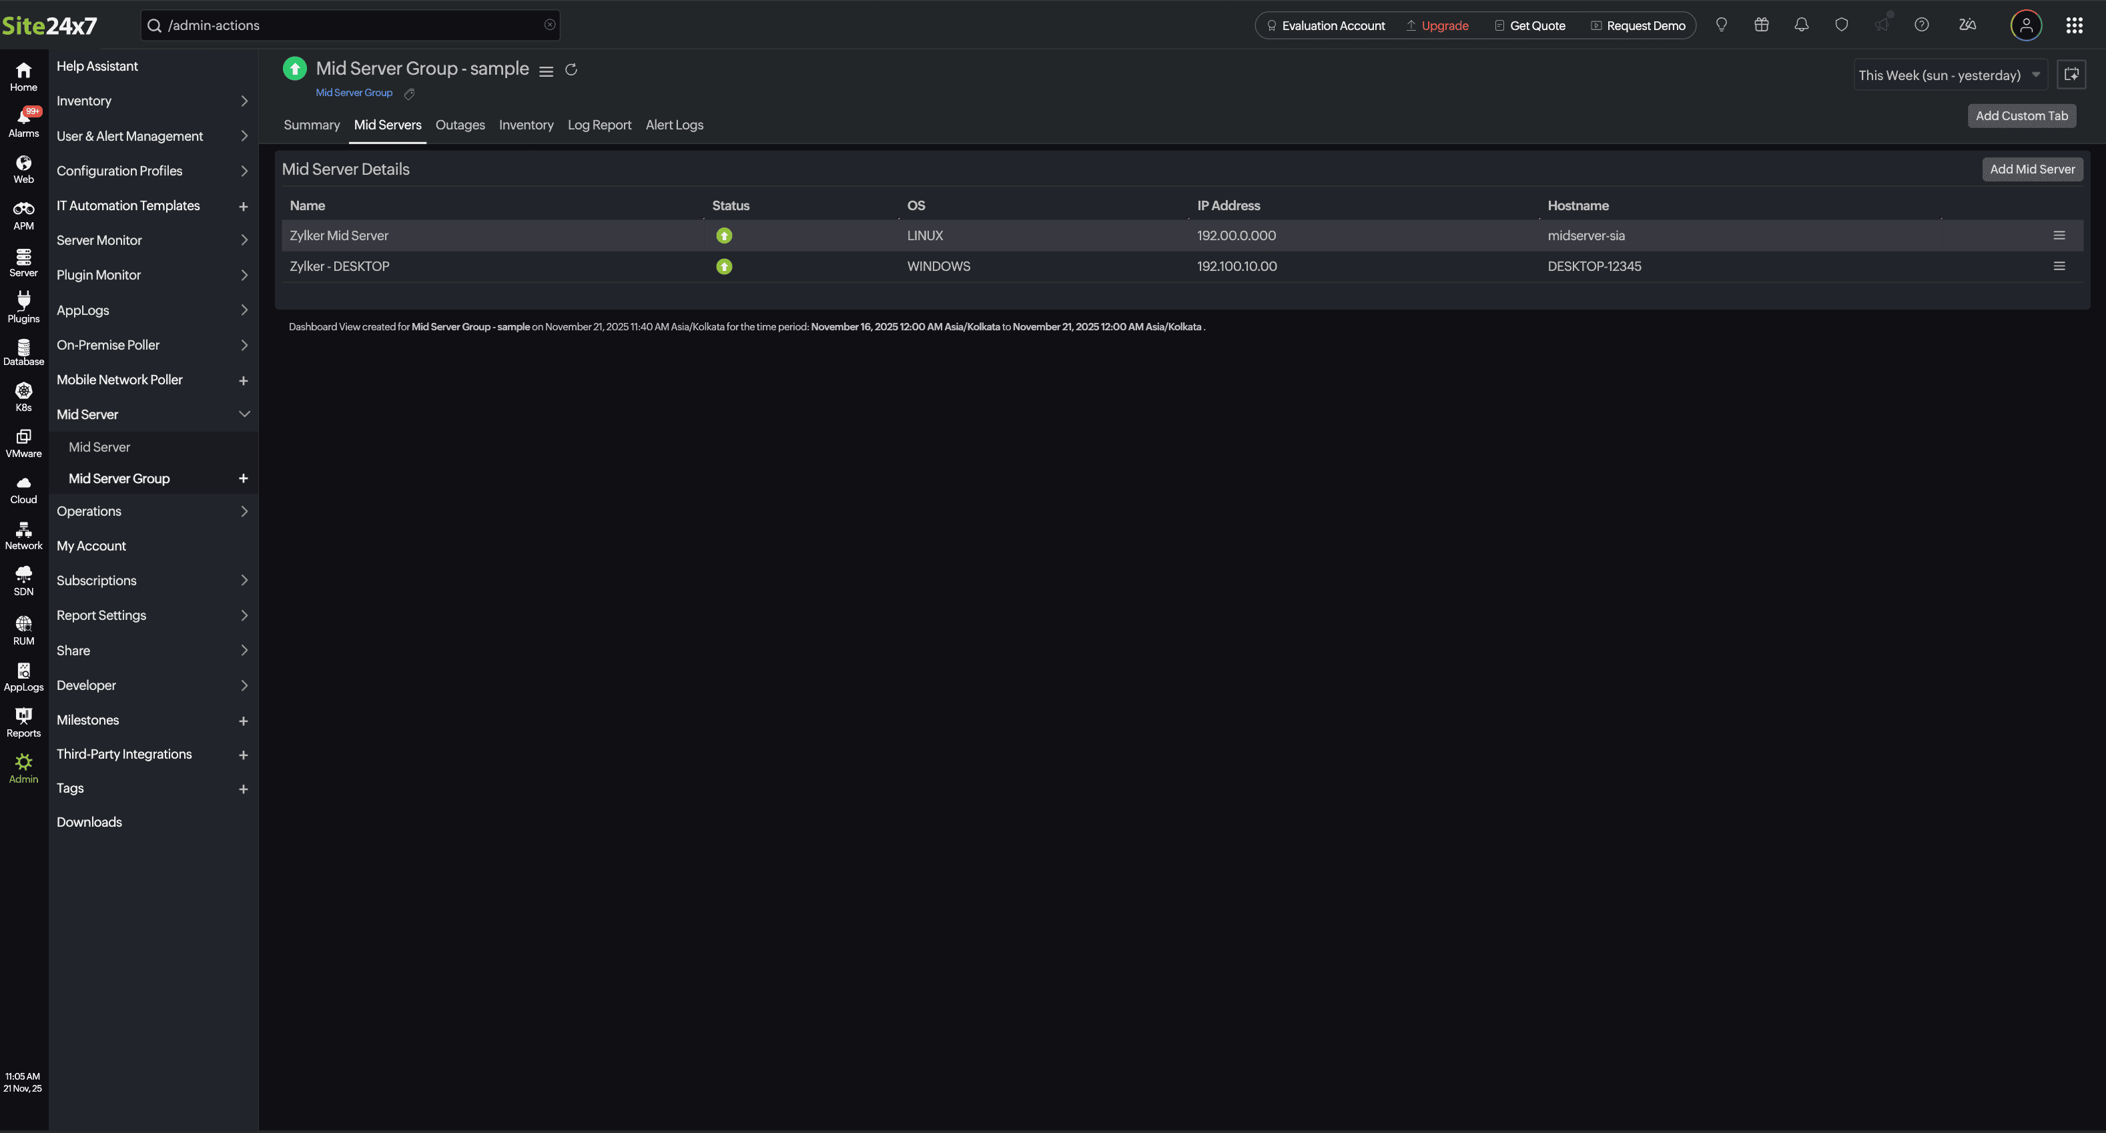
Task: Open the Log Report tab
Action: tap(599, 124)
